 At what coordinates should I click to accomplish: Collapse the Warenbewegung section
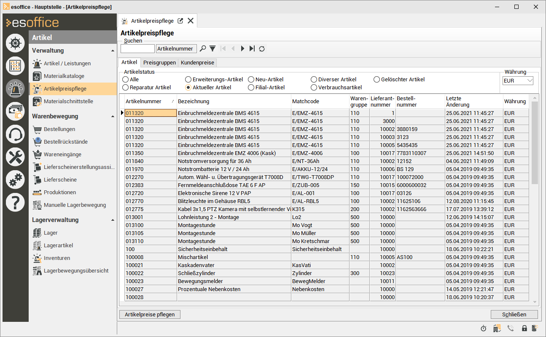[x=112, y=117]
